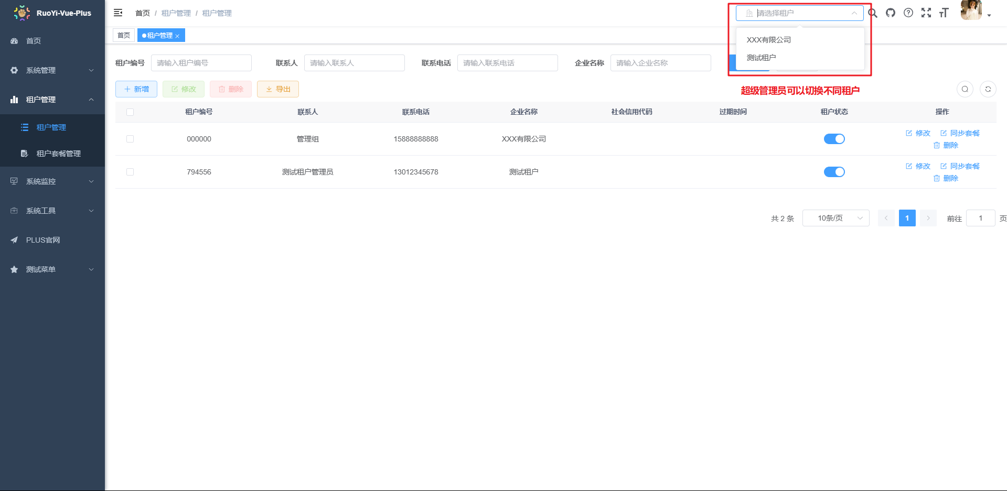1007x491 pixels.
Task: Focus the 联系人 input field
Action: (x=355, y=63)
